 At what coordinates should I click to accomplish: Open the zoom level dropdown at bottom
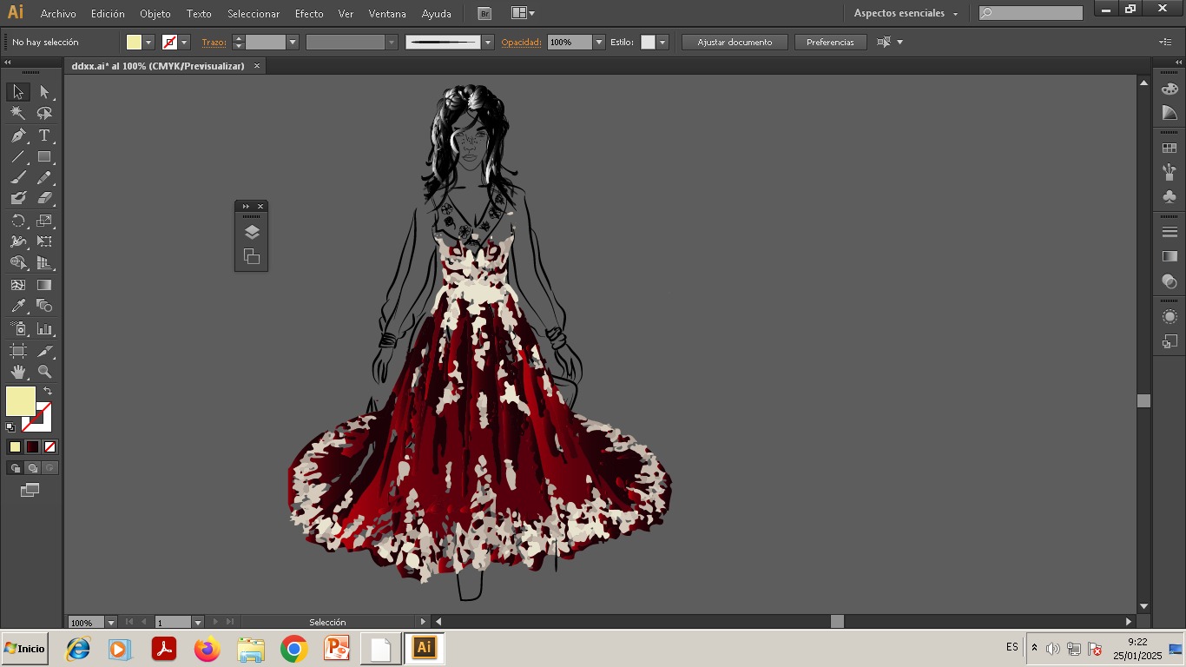110,623
